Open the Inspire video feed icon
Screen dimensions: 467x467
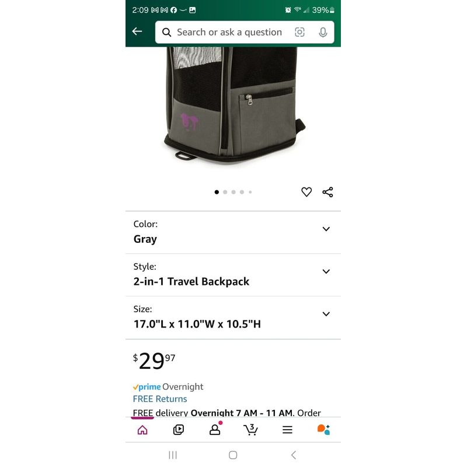[179, 430]
